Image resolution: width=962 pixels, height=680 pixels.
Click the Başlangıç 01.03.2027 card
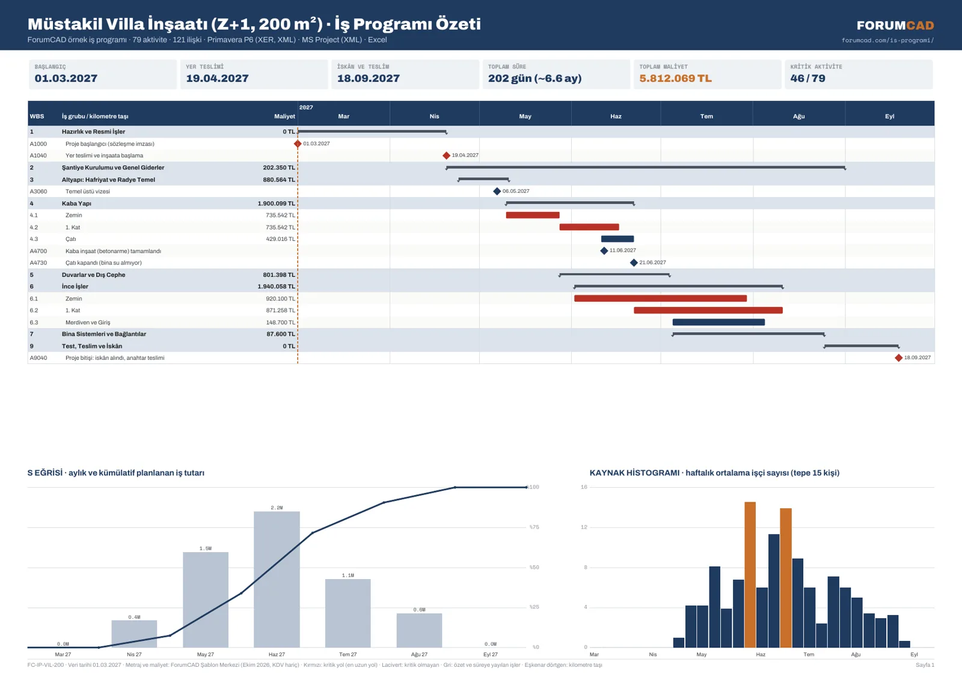click(x=103, y=74)
